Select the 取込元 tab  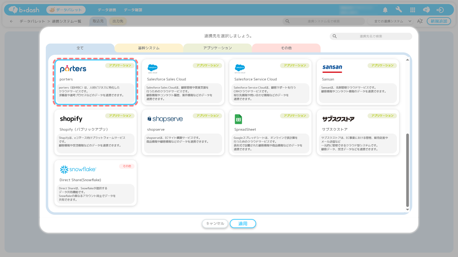click(98, 21)
